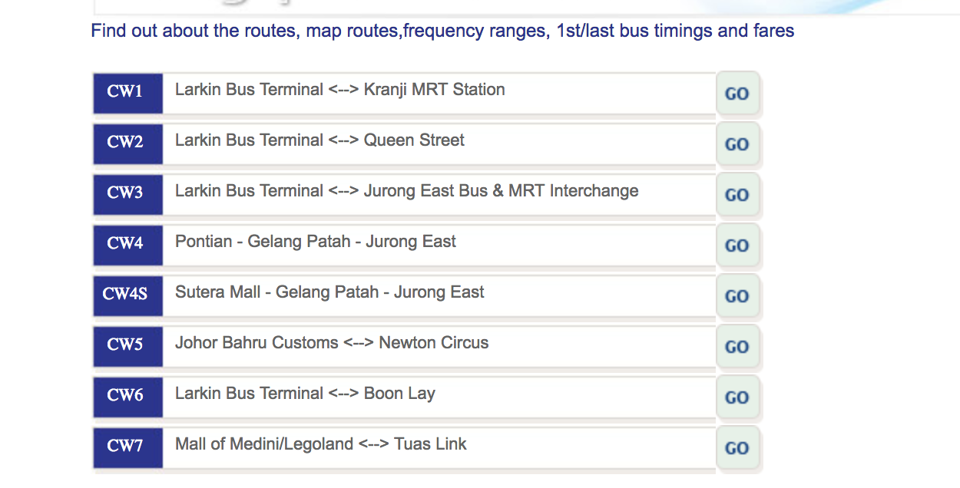Click GO for Pontian - Gelang Patah route
This screenshot has height=488, width=960.
click(x=737, y=246)
